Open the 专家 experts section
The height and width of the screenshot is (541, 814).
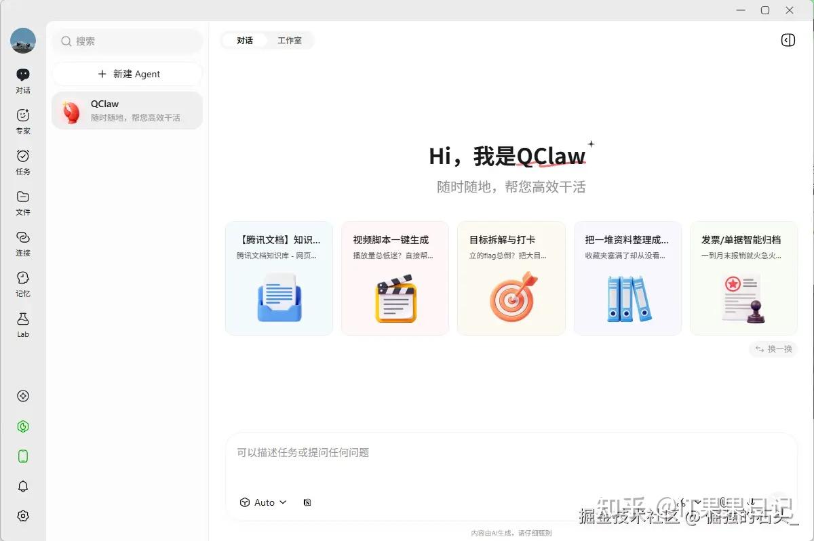coord(23,121)
